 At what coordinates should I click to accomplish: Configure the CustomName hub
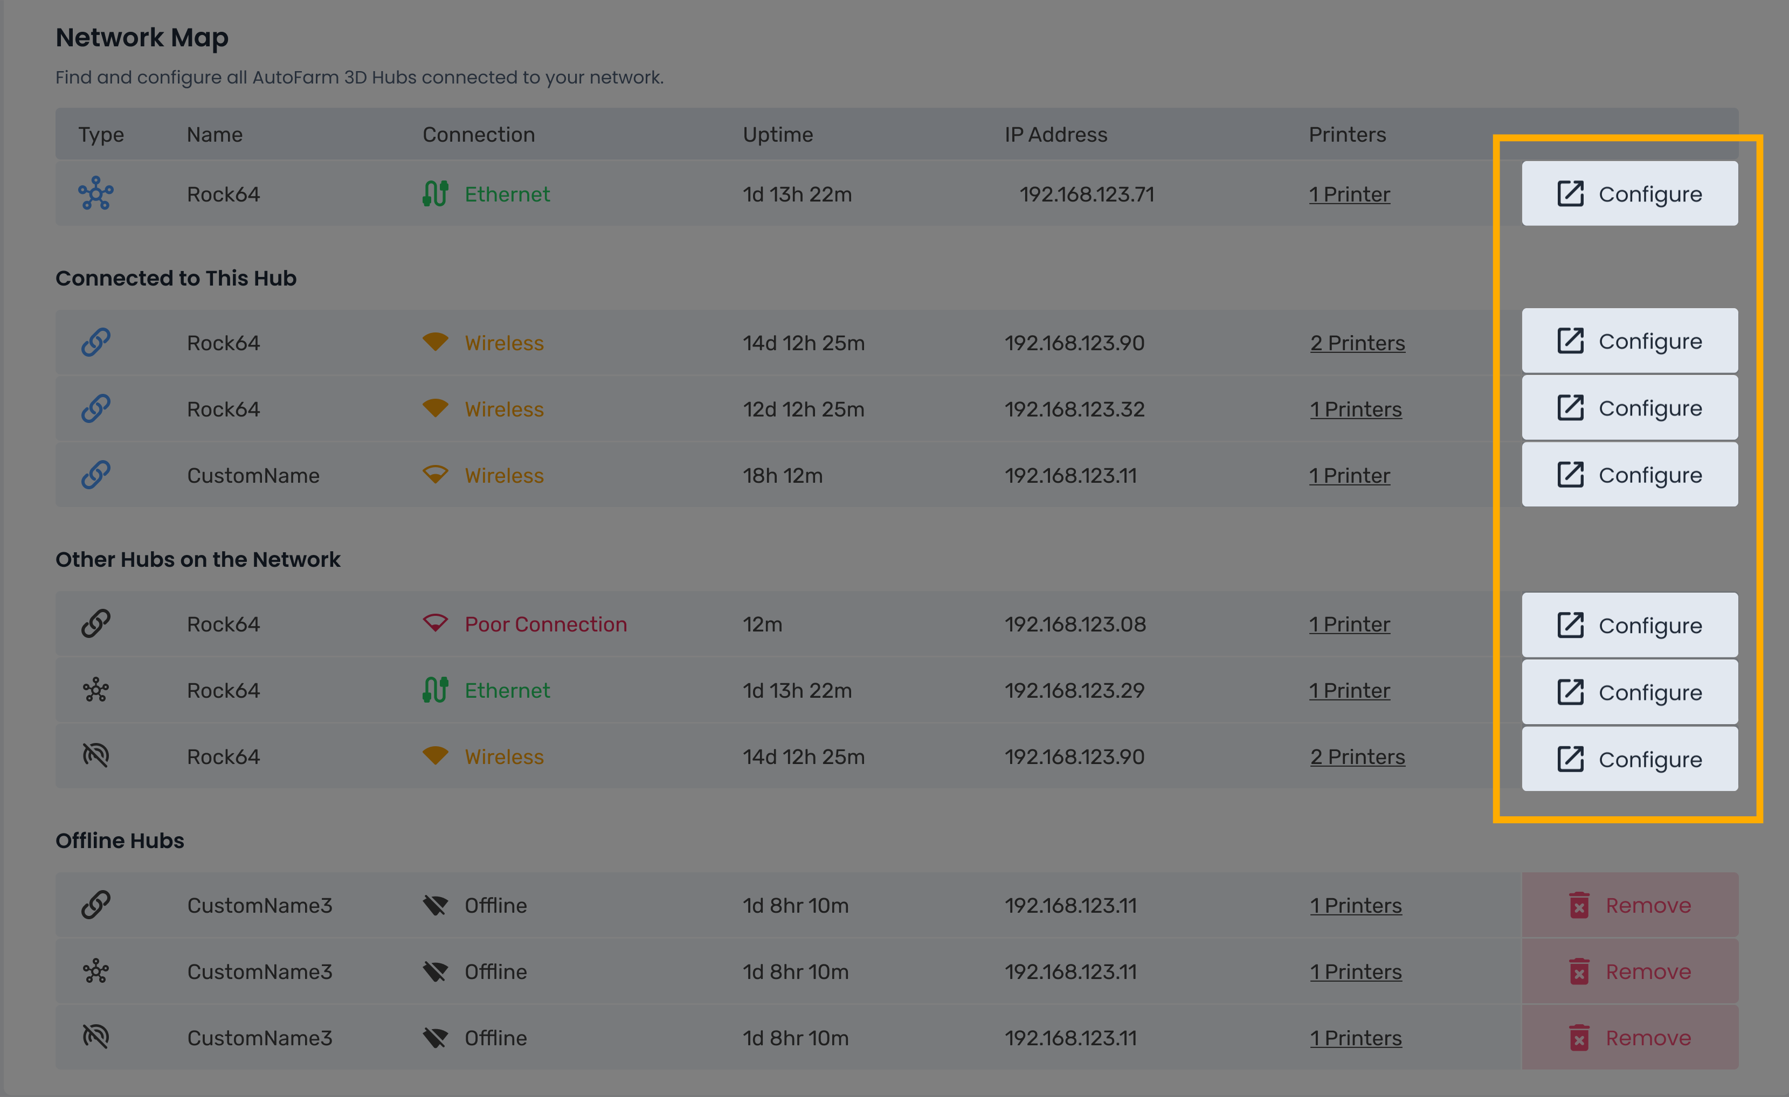(1630, 475)
